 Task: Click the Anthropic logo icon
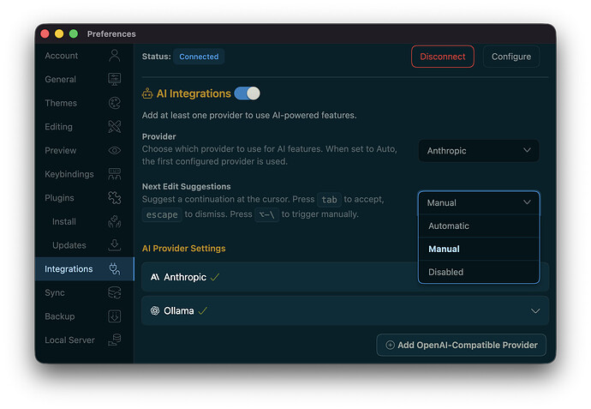(x=155, y=277)
